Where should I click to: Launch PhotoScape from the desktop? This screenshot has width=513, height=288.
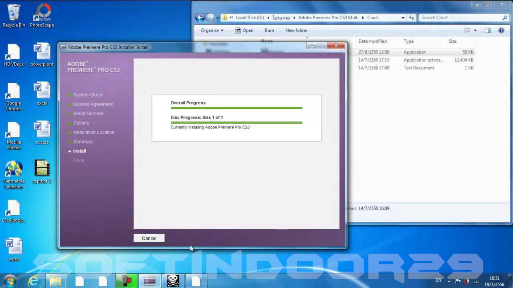[x=42, y=12]
